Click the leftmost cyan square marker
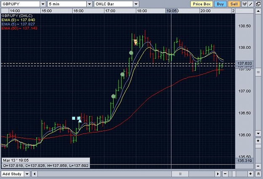Image resolution: width=263 pixels, height=179 pixels. 74,118
